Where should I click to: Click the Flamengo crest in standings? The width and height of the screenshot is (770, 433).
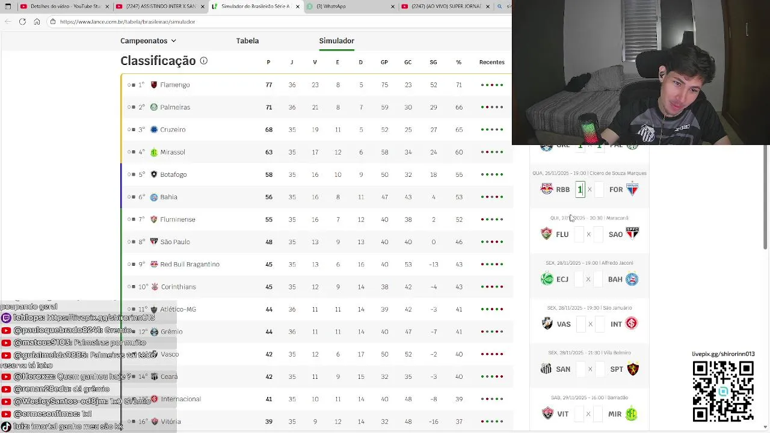tap(154, 85)
